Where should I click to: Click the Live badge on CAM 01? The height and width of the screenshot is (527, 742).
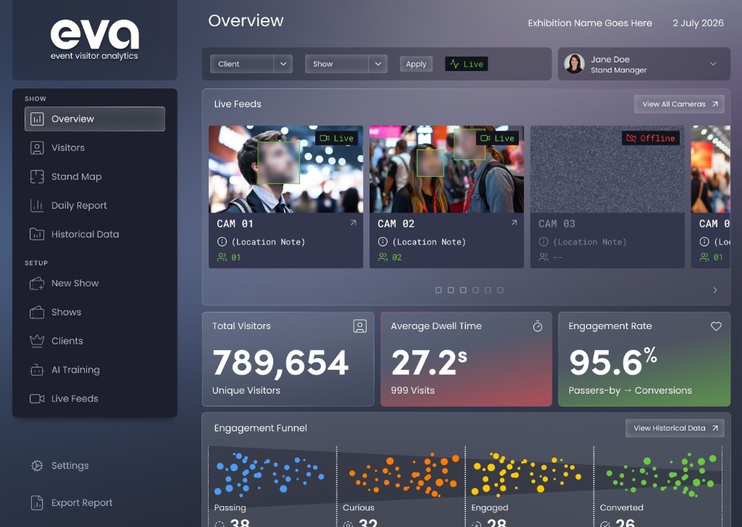(x=337, y=138)
